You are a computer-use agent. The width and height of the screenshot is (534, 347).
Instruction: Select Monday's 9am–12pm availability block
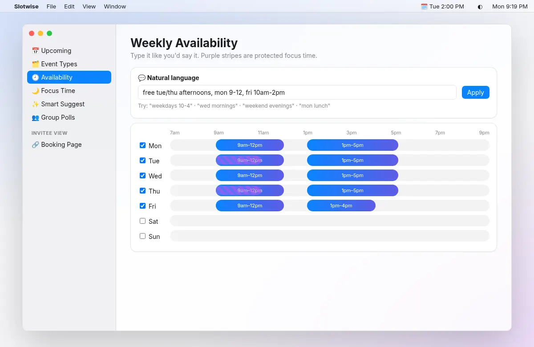250,145
